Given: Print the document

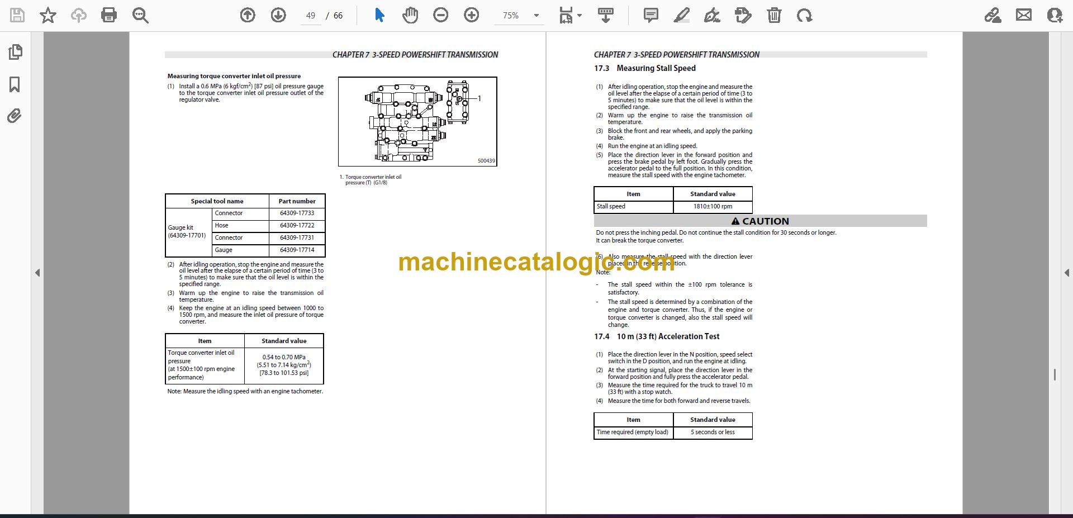Looking at the screenshot, I should tap(109, 15).
